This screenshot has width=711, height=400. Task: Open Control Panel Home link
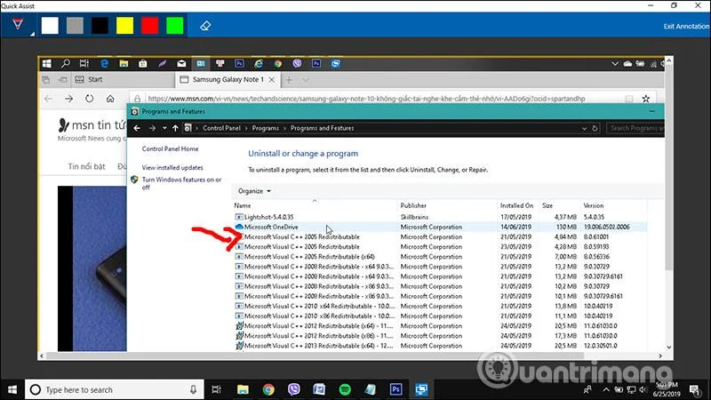point(170,148)
